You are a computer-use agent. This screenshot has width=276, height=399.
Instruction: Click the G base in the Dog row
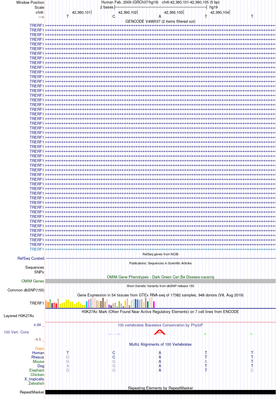click(x=114, y=366)
